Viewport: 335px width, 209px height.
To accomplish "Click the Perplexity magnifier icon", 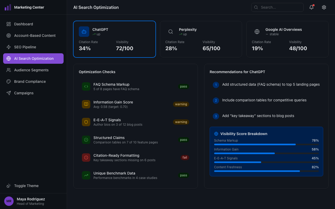I will (170, 32).
